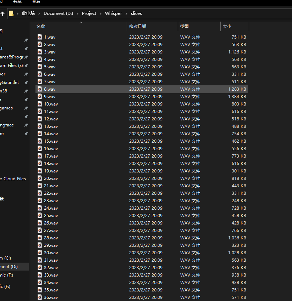The height and width of the screenshot is (301, 292).
Task: Select the 14.wav file name
Action: tap(51, 134)
